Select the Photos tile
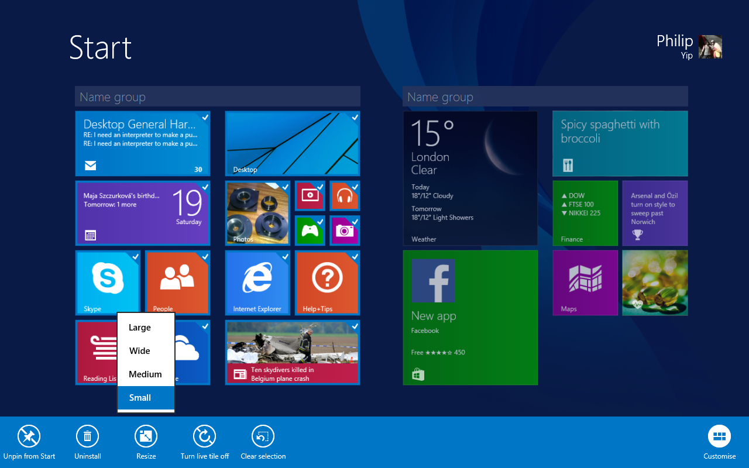Screen dimensions: 749x468 [257, 213]
